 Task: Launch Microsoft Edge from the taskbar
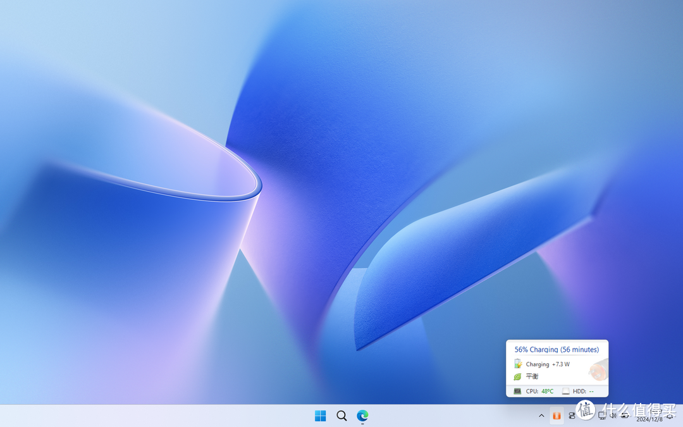click(x=362, y=416)
